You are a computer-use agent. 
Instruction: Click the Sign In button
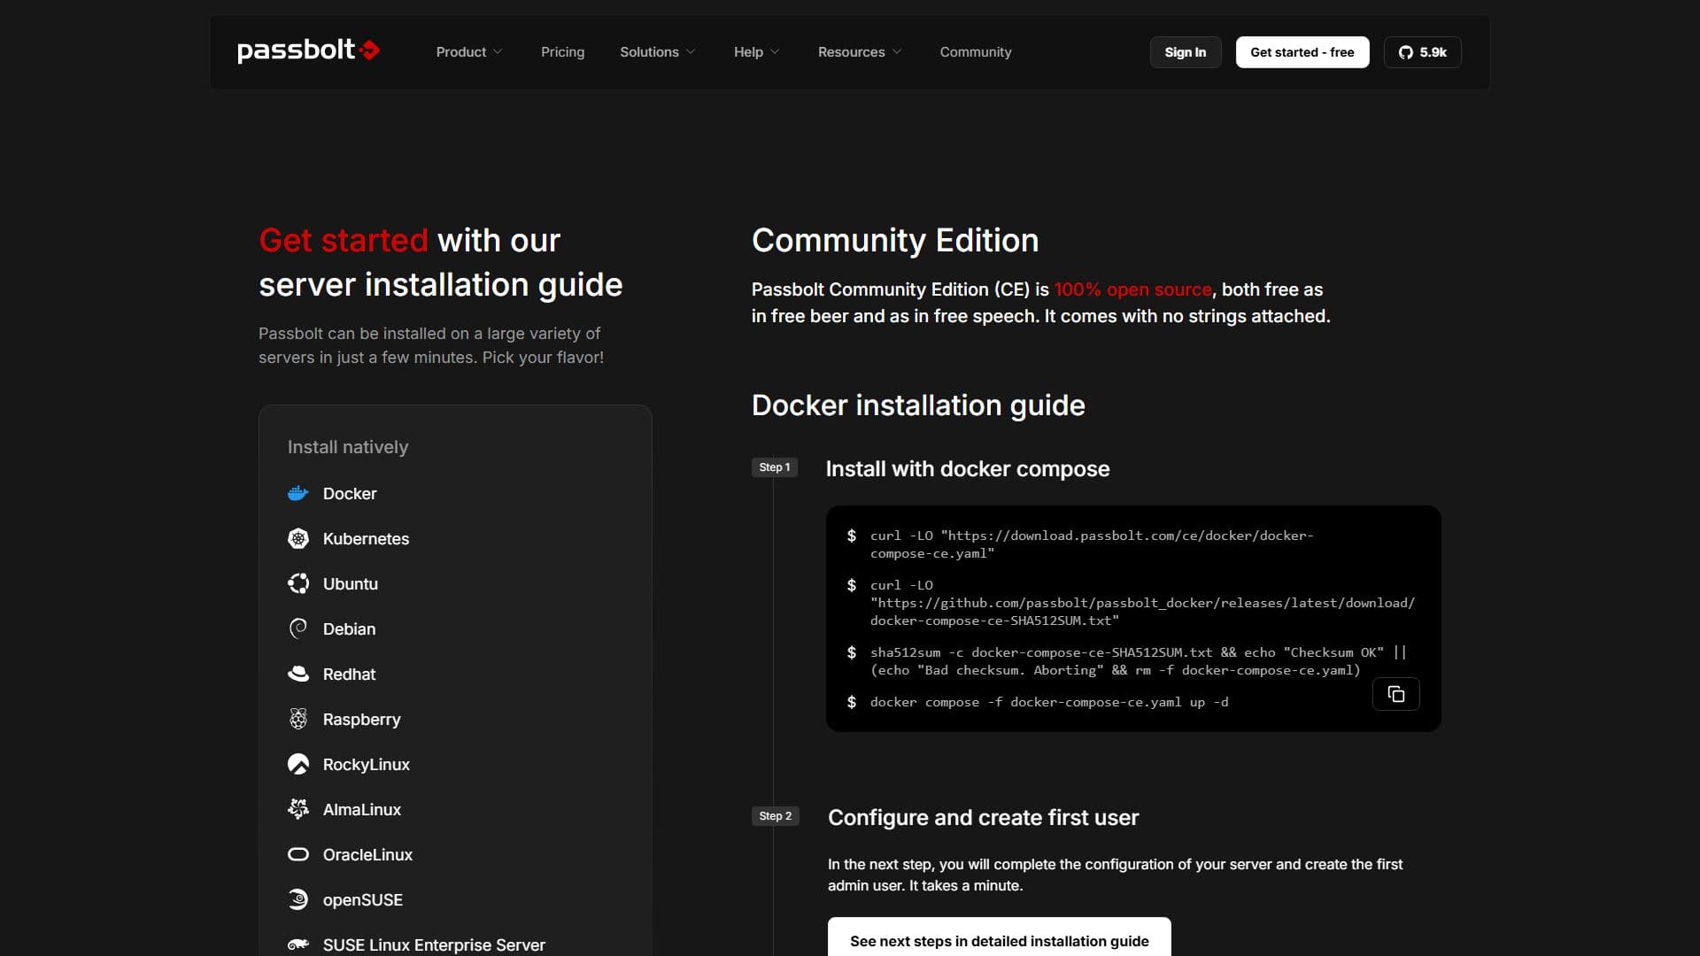coord(1186,52)
